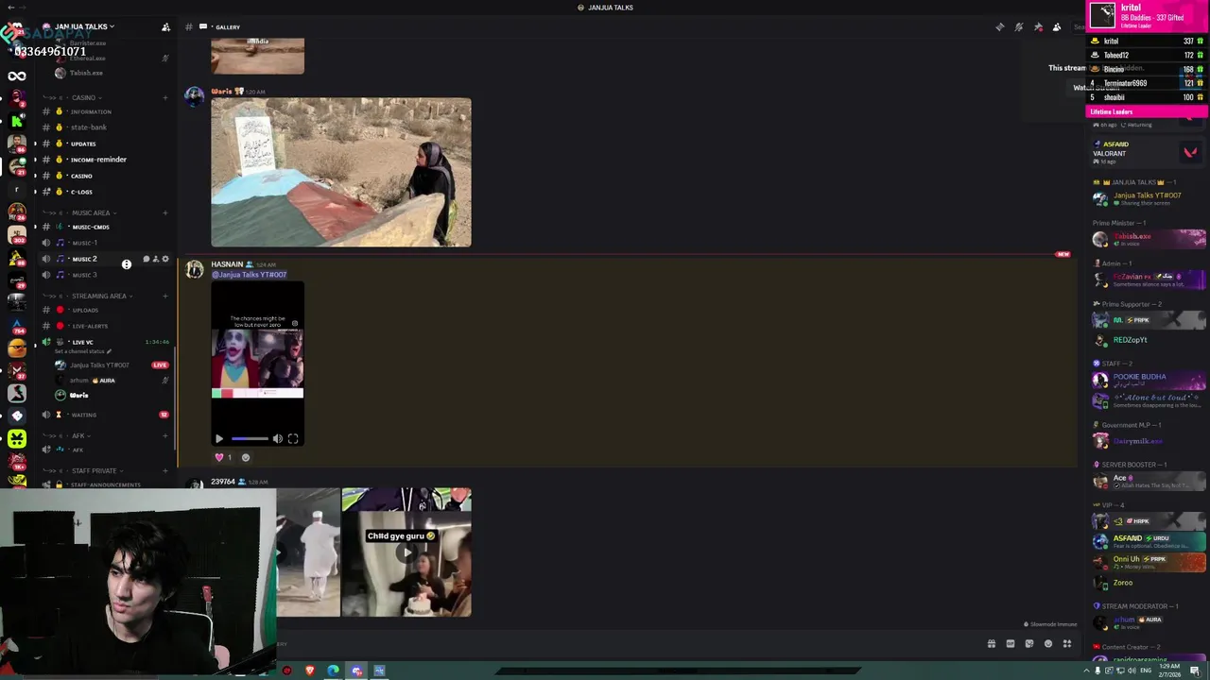
Task: Open settings gear on music 2 channel
Action: pyautogui.click(x=165, y=259)
